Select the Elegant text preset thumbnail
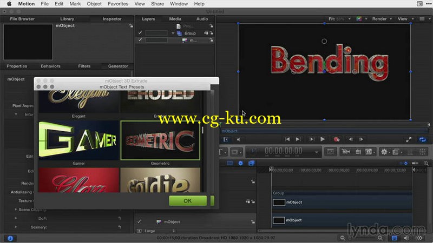The height and width of the screenshot is (243, 433). [78, 102]
